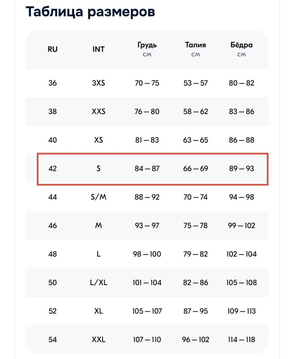The height and width of the screenshot is (359, 298).
Task: Click the Бёдра column header
Action: coord(242,45)
